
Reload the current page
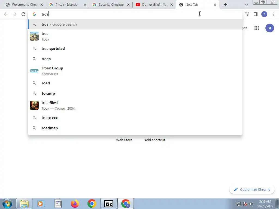(x=23, y=14)
